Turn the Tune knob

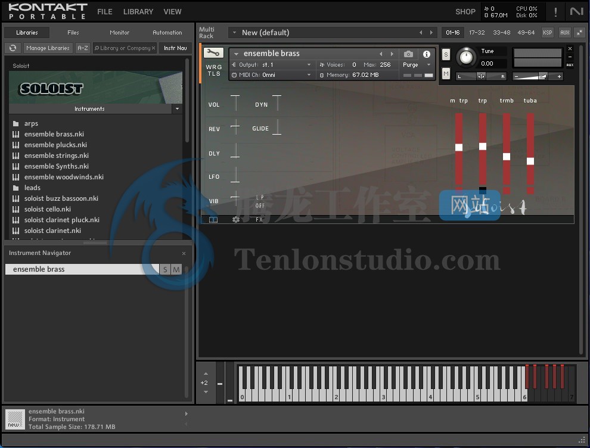tap(466, 58)
